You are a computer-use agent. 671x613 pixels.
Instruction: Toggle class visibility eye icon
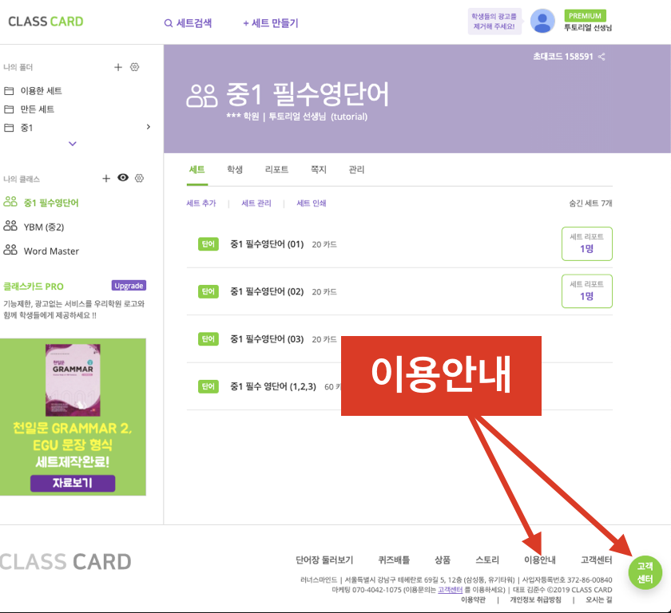[123, 178]
